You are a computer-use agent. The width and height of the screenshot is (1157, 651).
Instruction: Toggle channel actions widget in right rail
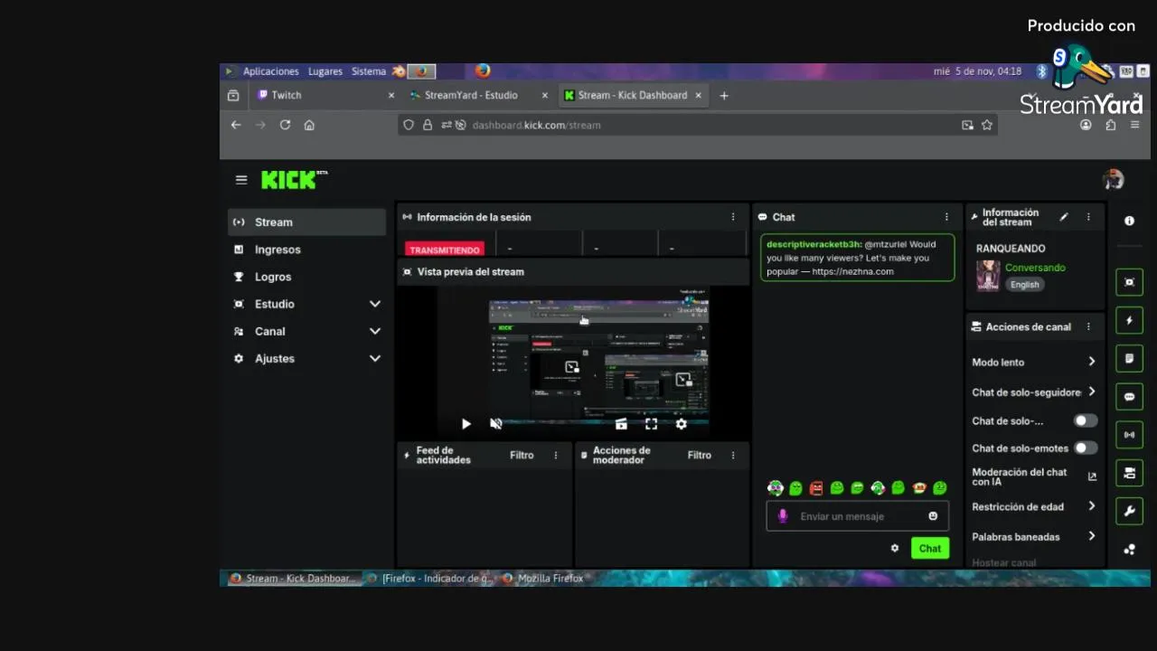point(1129,473)
